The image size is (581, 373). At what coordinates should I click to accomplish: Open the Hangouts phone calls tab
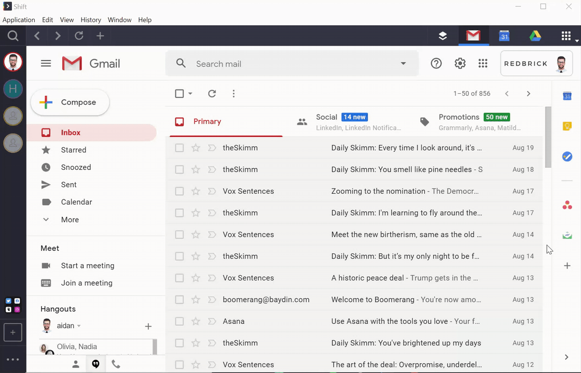(116, 365)
